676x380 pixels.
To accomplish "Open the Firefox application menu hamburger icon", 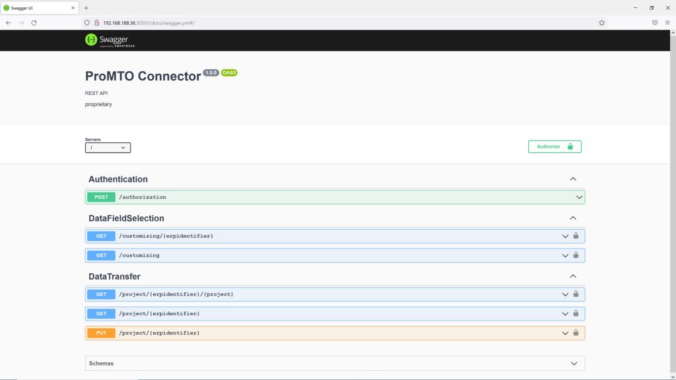I will click(x=667, y=22).
